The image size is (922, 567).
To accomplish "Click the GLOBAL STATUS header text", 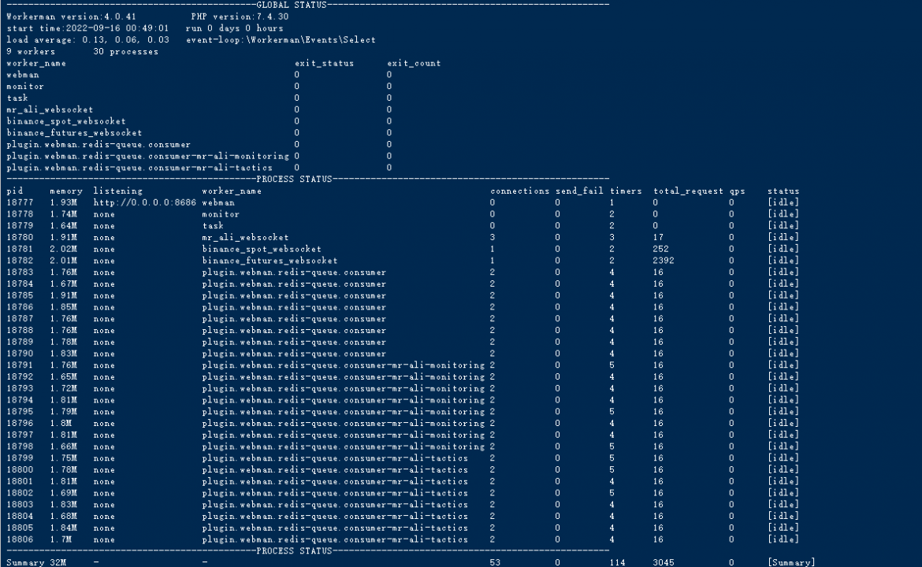I will 291,5.
